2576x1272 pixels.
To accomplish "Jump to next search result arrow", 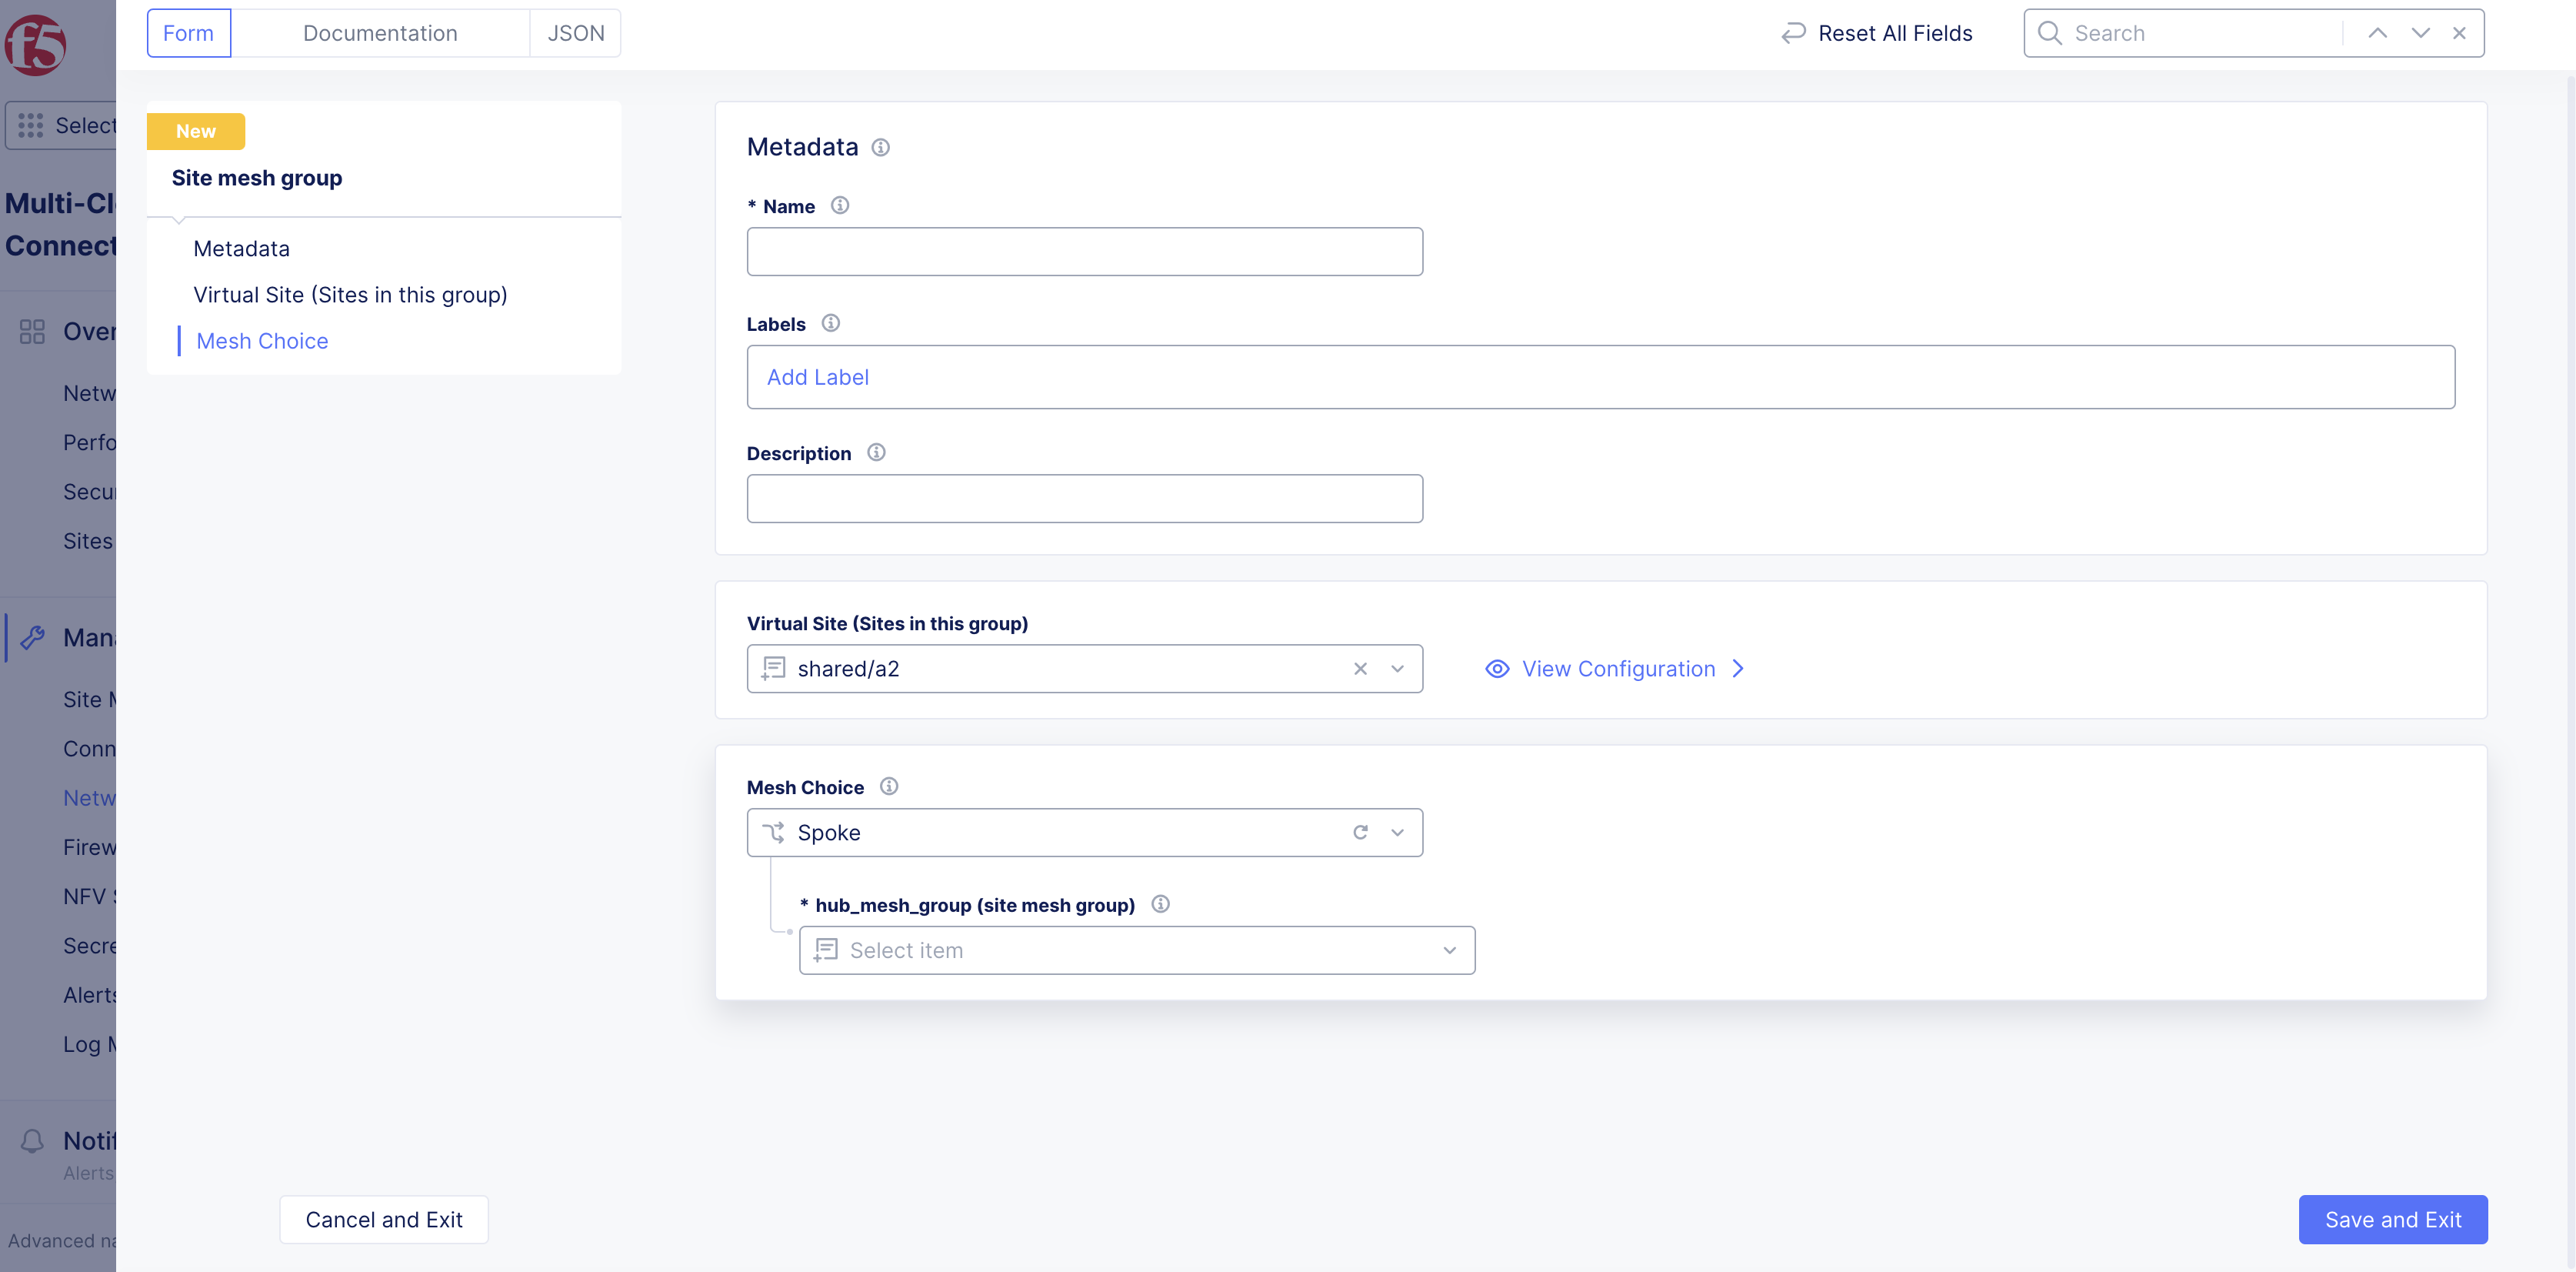I will (2420, 33).
